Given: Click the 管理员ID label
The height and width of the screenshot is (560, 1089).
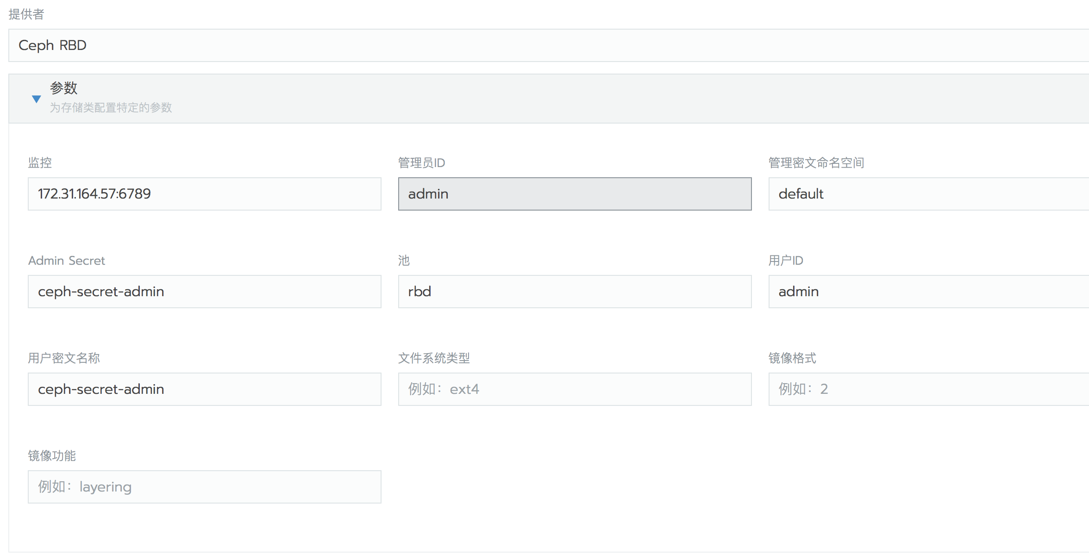Looking at the screenshot, I should click(421, 162).
